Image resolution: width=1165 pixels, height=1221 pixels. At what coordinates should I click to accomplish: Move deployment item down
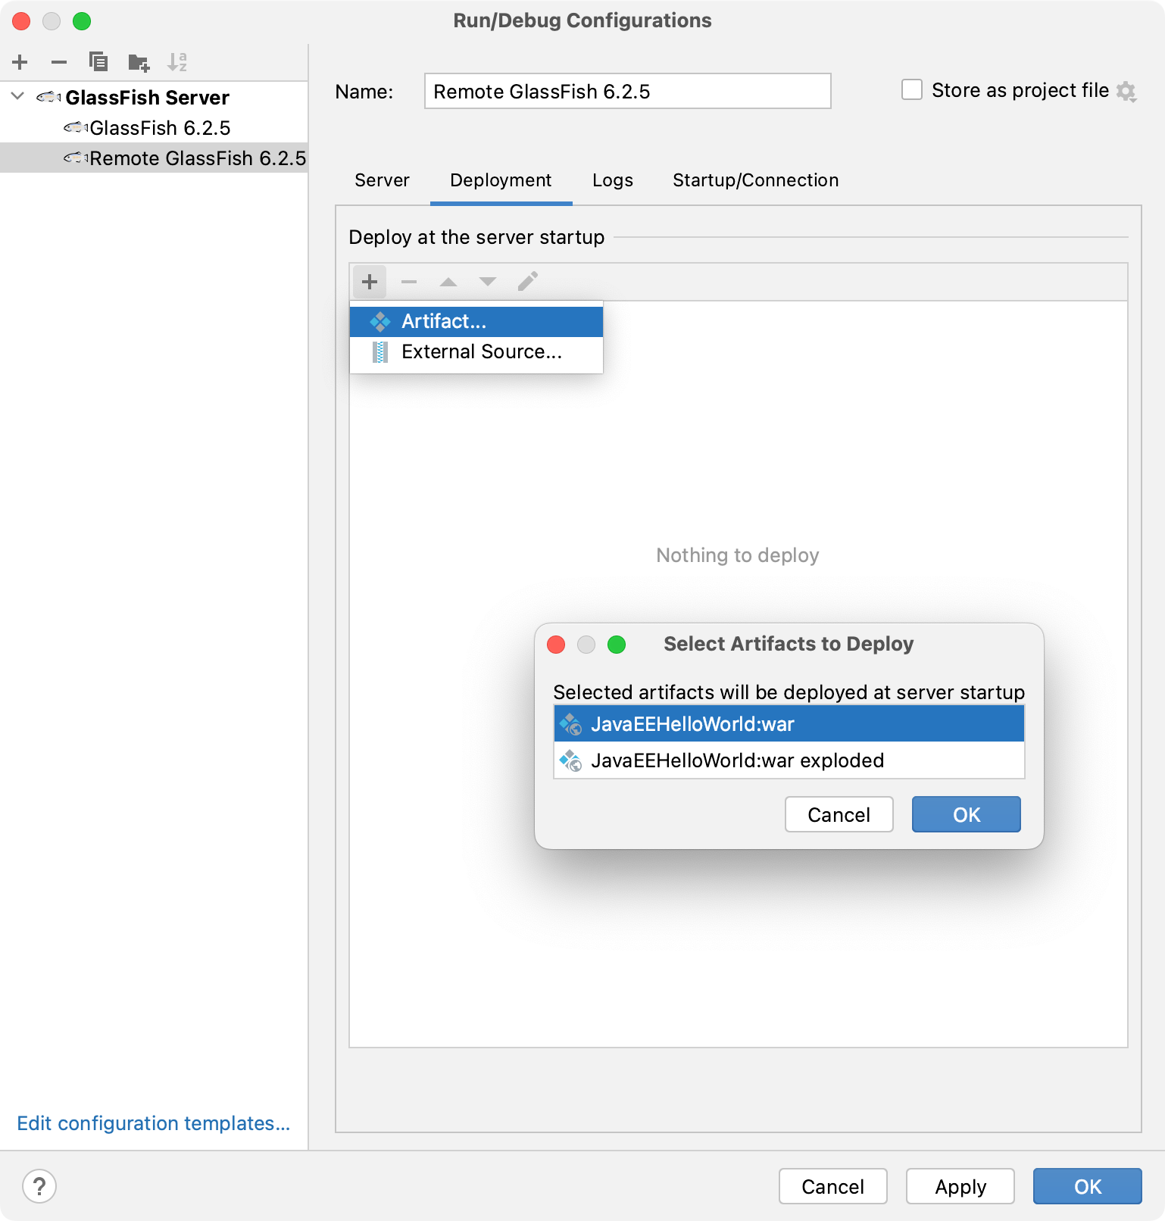click(488, 282)
